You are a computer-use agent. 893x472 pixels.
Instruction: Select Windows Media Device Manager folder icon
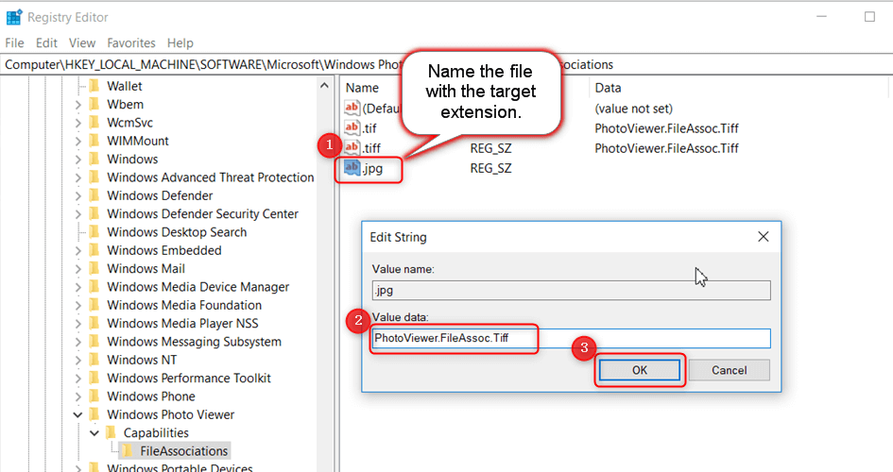pos(94,287)
